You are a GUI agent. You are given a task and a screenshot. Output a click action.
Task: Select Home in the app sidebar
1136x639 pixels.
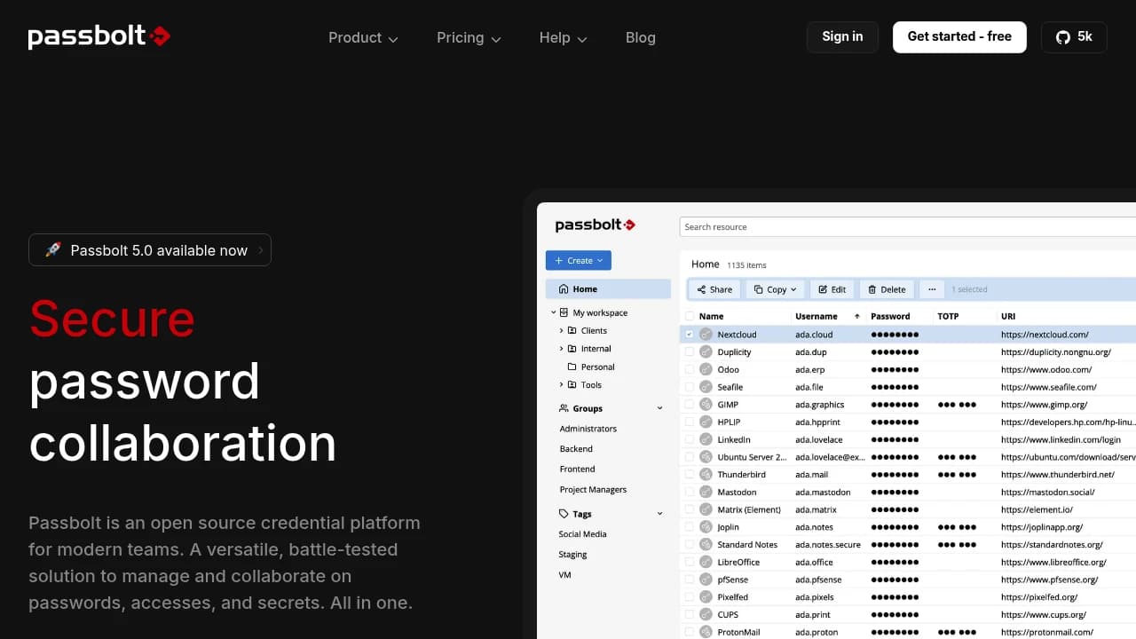[x=608, y=289]
